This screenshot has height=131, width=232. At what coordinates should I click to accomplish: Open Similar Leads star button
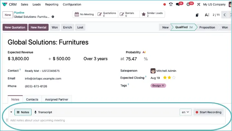tap(152, 14)
